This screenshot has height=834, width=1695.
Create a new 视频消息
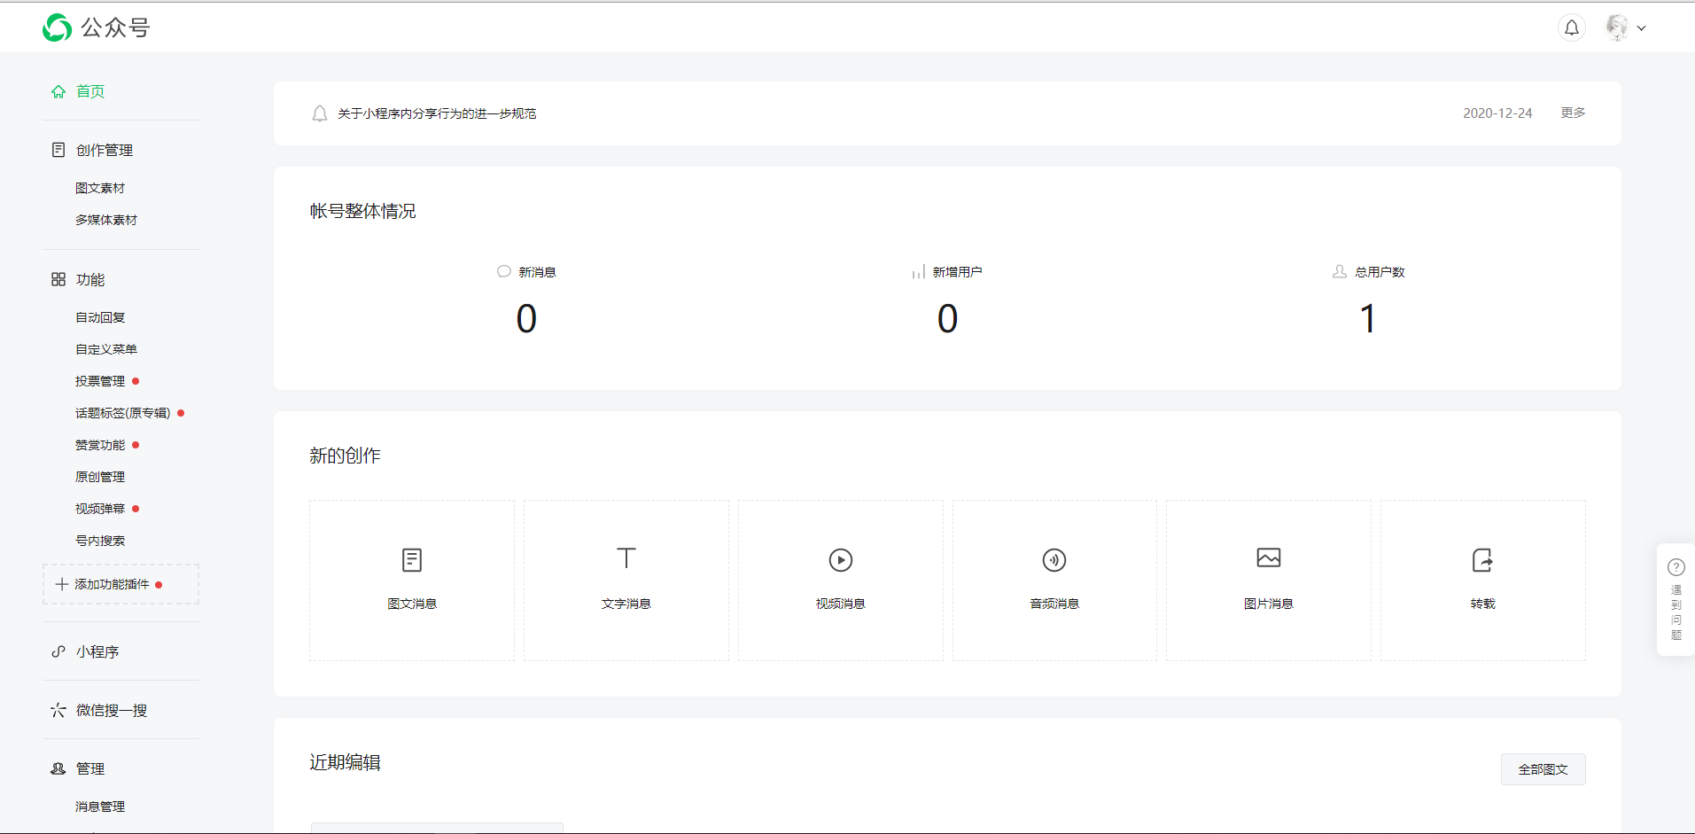click(841, 581)
